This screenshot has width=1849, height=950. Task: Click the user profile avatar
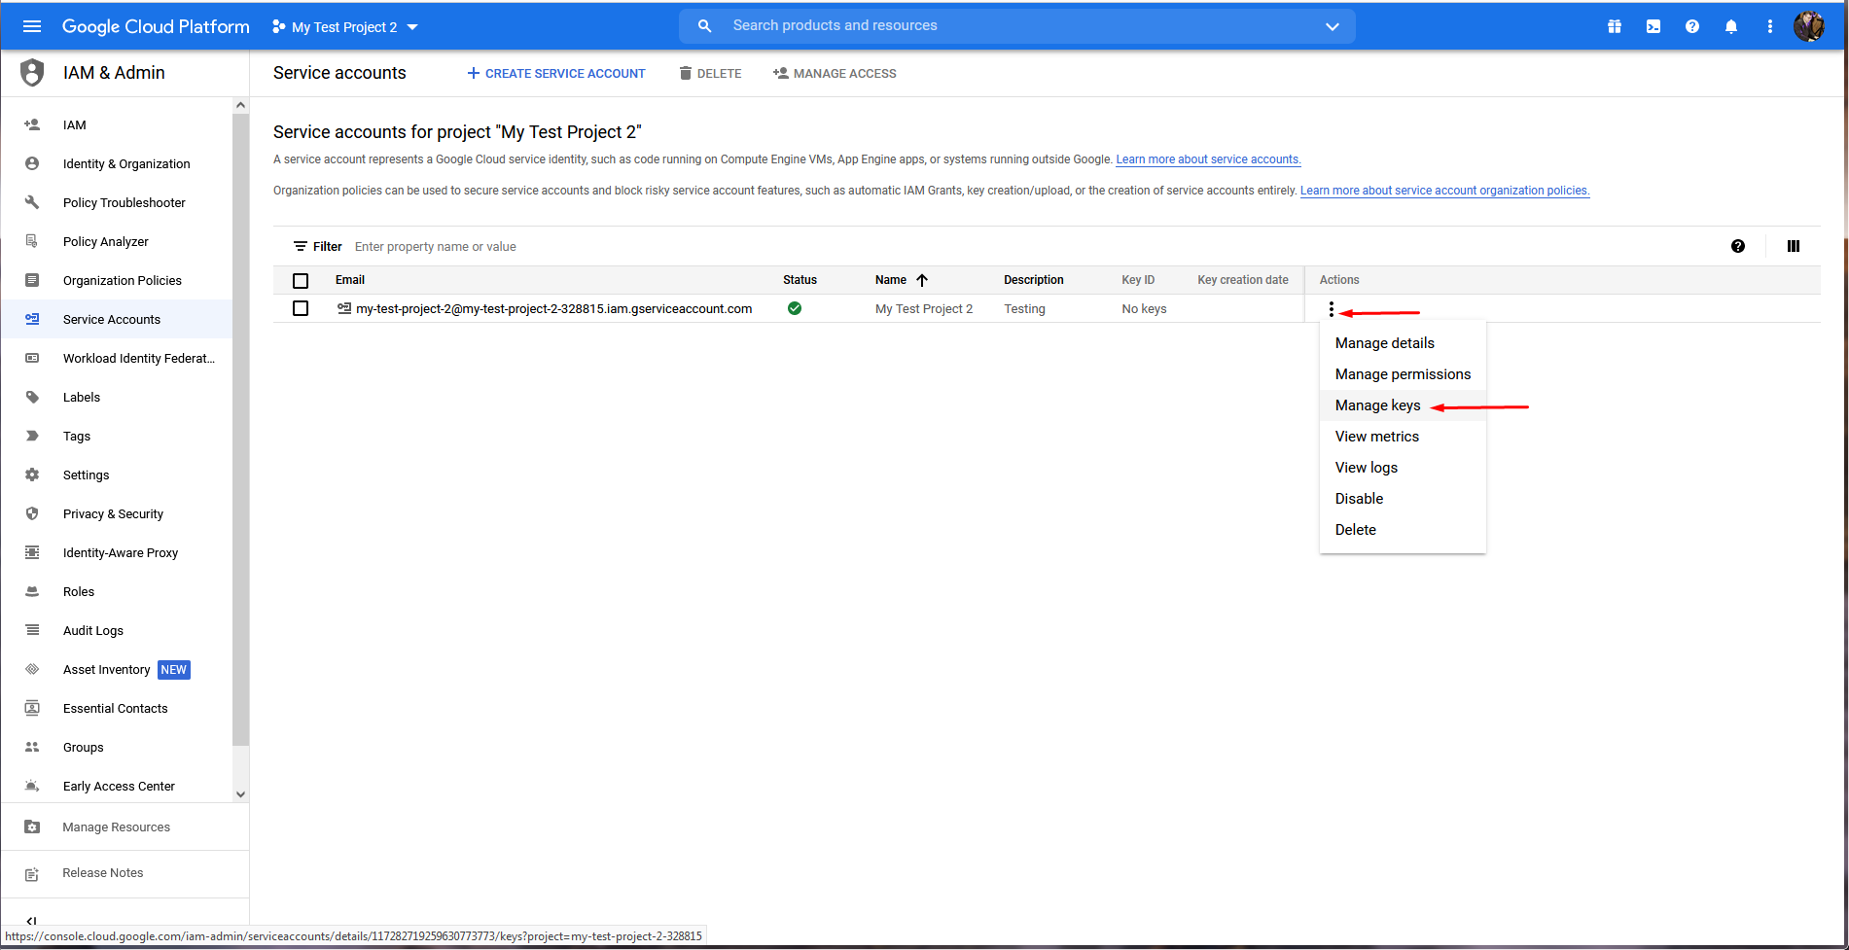click(x=1809, y=26)
